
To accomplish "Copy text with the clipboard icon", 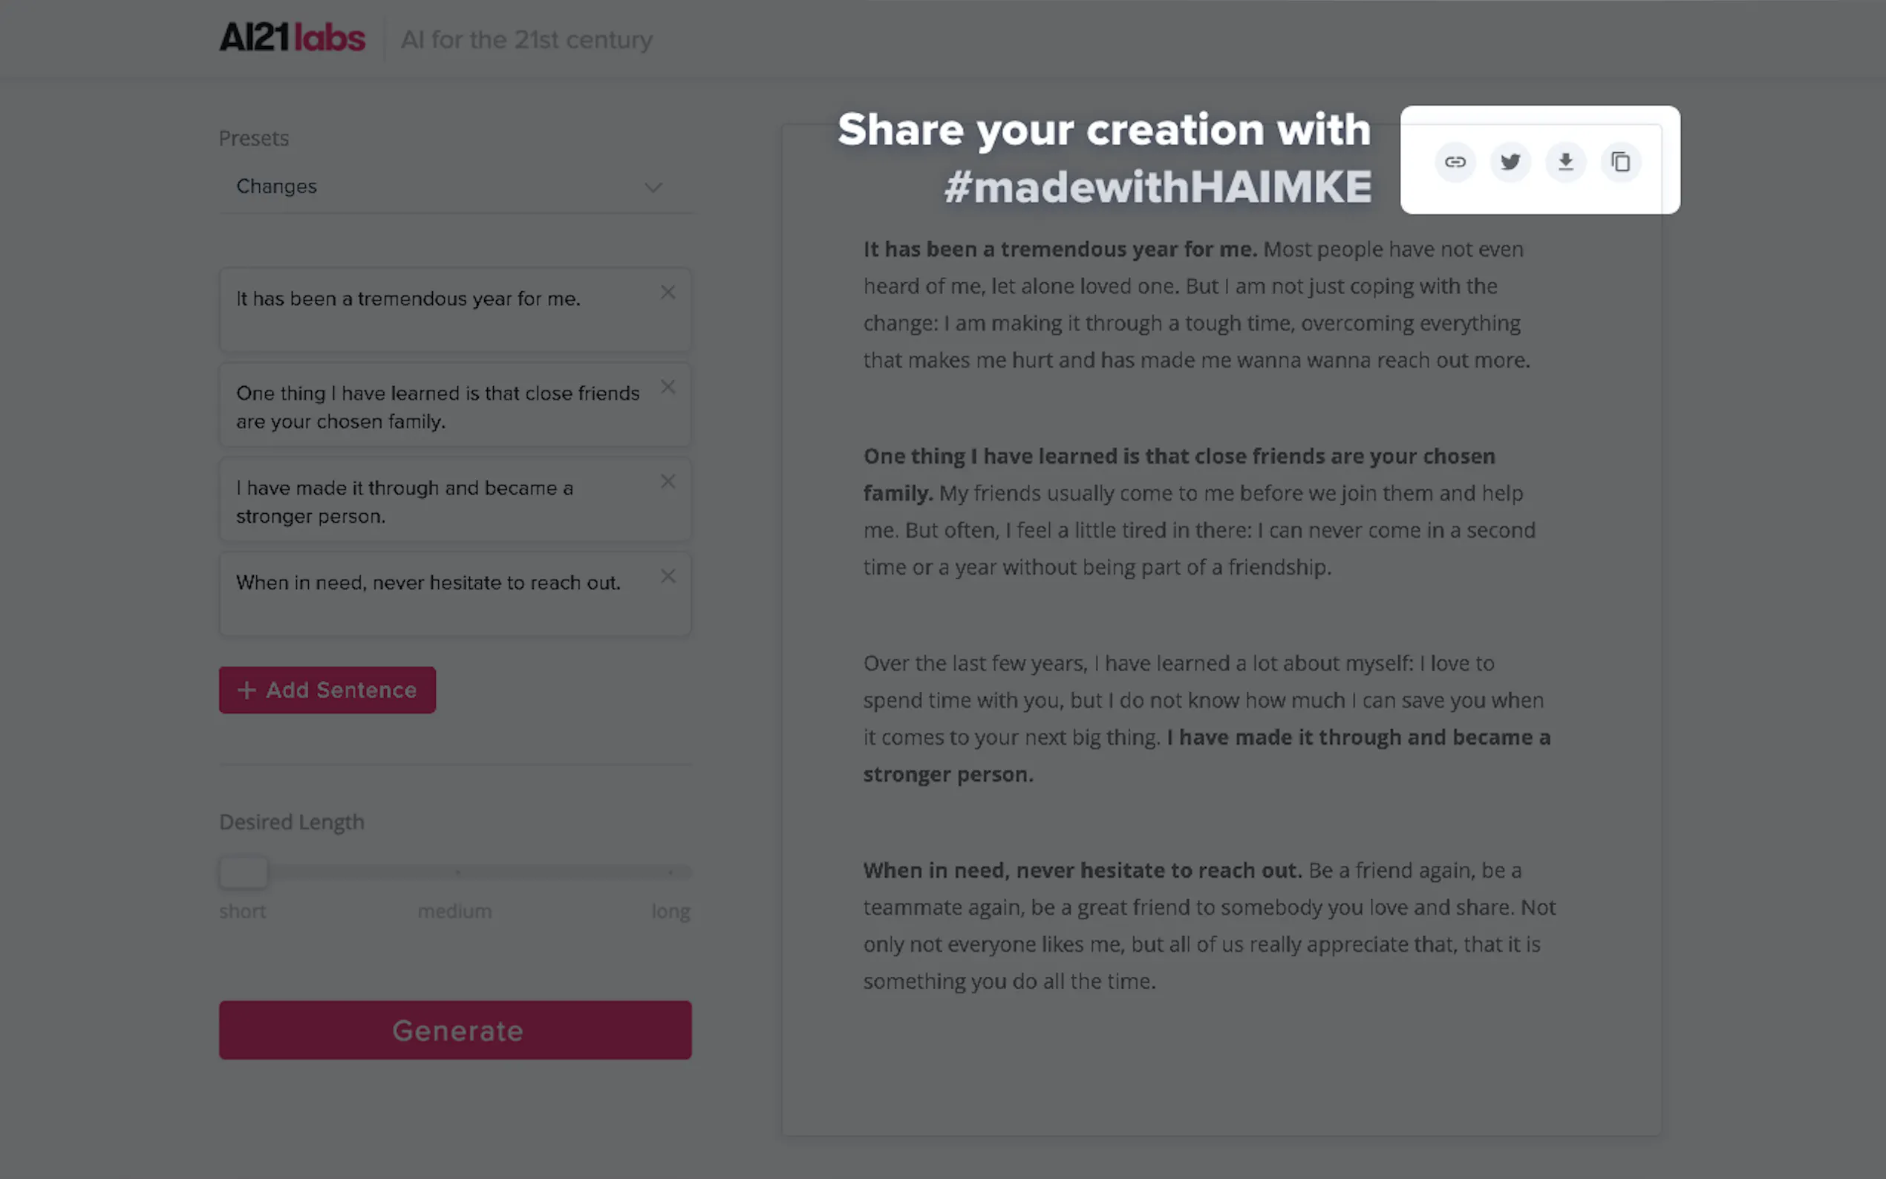I will 1621,162.
